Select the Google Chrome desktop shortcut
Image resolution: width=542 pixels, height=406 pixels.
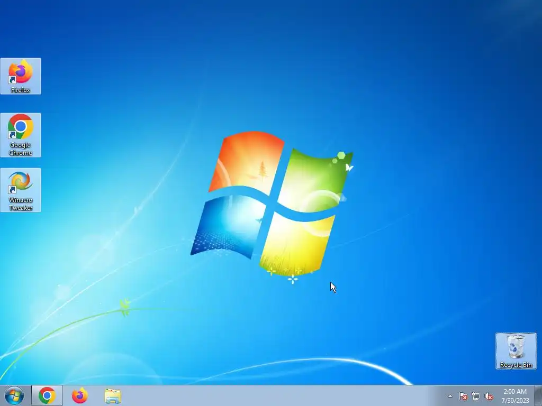21,135
